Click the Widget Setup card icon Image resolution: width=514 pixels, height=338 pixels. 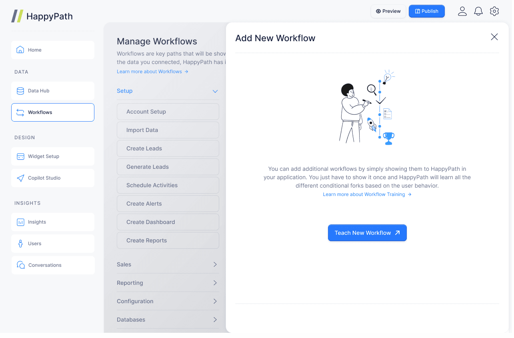[x=20, y=156]
